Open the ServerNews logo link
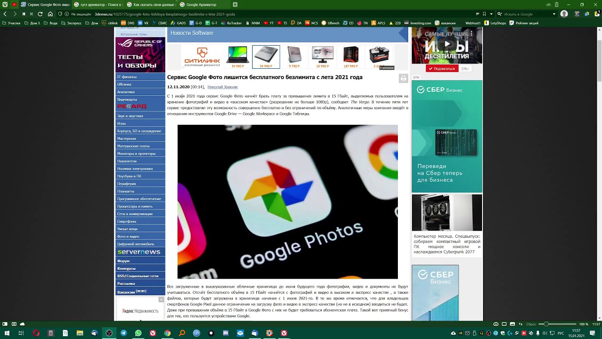602x339 pixels. tap(139, 252)
